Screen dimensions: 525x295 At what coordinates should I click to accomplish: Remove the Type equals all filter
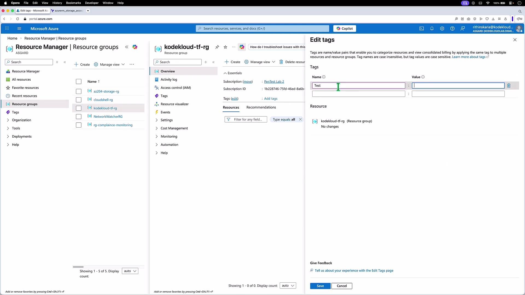[300, 119]
